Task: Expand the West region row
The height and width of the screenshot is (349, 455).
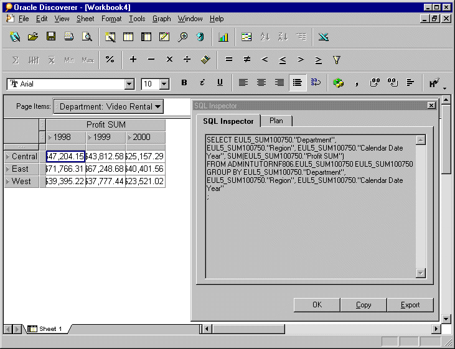Action: tap(7, 181)
